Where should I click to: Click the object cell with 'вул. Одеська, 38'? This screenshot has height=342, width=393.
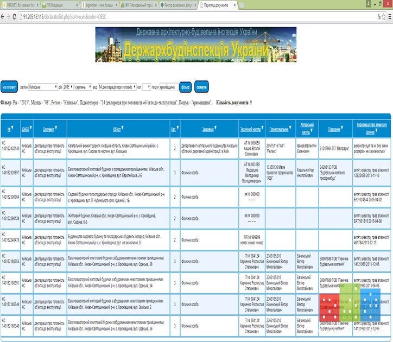tap(118, 261)
